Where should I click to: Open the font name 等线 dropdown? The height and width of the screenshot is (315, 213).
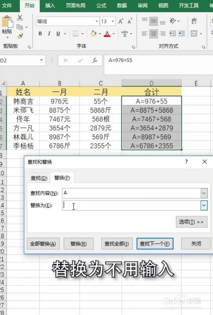tap(97, 21)
